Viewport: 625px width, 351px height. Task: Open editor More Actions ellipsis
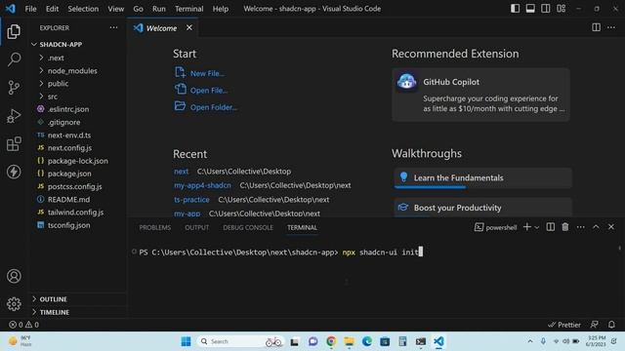[611, 27]
